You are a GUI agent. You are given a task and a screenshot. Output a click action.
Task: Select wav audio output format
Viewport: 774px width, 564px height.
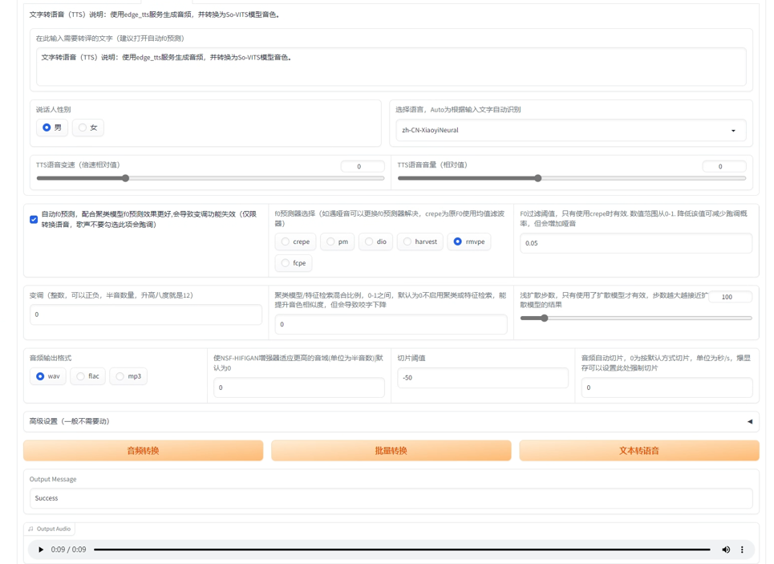pyautogui.click(x=48, y=376)
